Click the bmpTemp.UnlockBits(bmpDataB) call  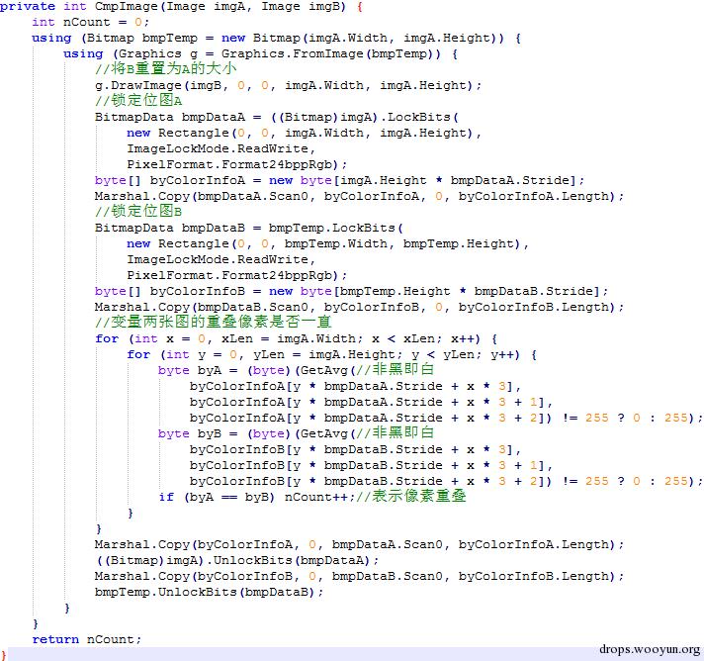point(209,593)
